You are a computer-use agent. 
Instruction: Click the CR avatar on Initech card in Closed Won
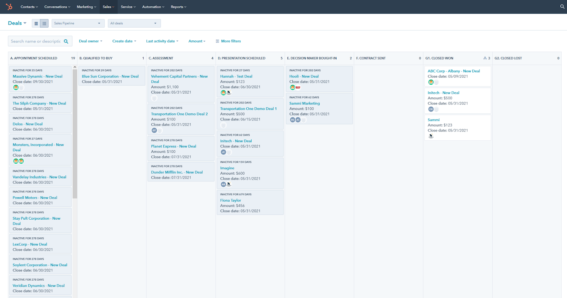coord(431,109)
